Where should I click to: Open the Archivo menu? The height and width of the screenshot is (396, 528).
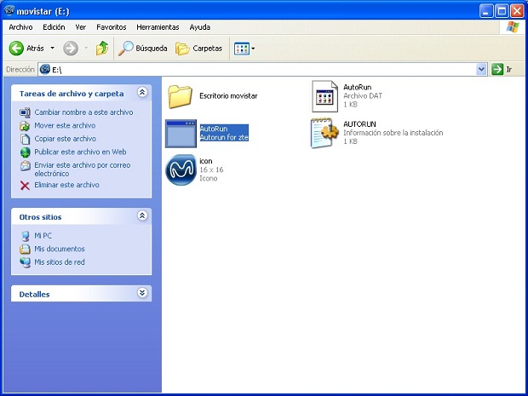click(20, 27)
